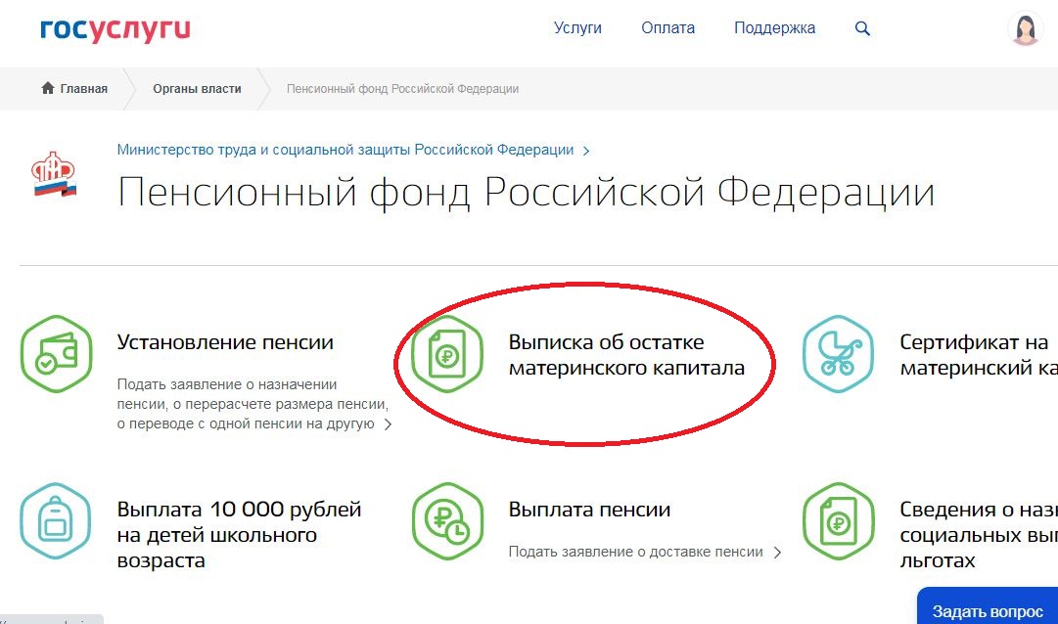Expand arrow after Подать заявление о доставке пенсии
The height and width of the screenshot is (624, 1058).
[778, 553]
